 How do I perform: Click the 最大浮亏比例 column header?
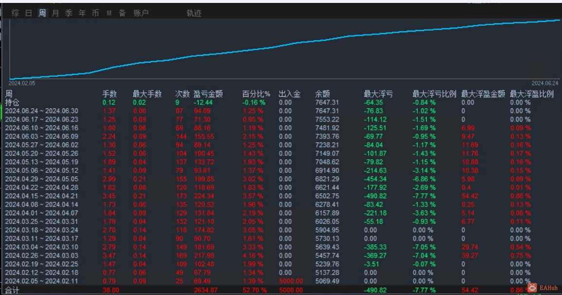point(434,94)
